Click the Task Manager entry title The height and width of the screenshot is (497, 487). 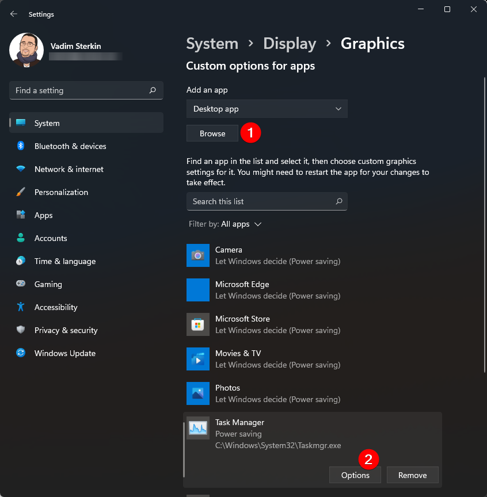(239, 423)
